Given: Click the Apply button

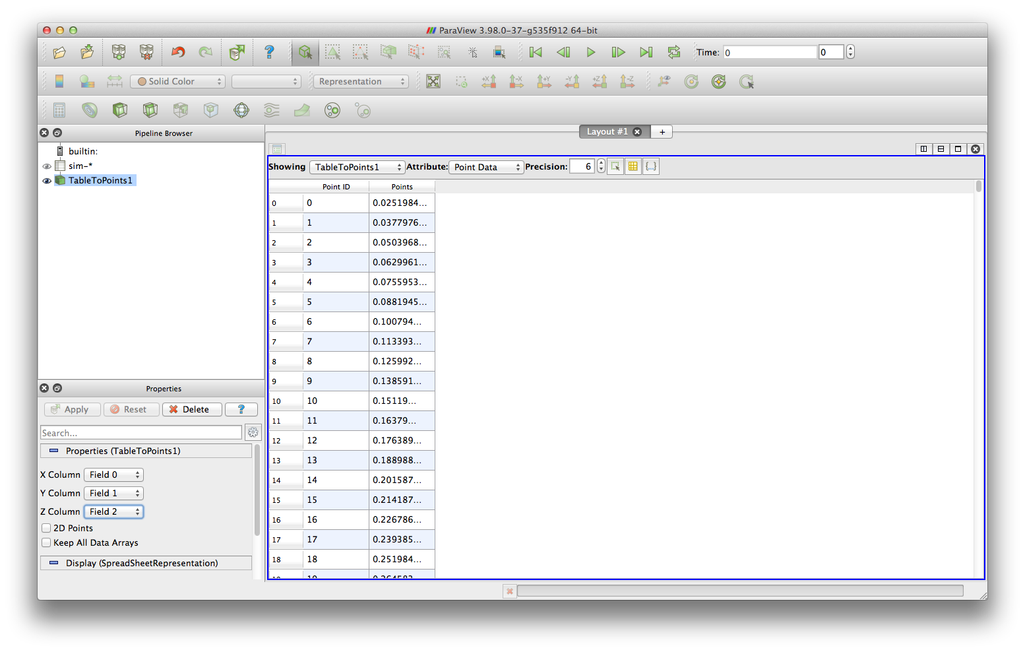Looking at the screenshot, I should pyautogui.click(x=73, y=410).
